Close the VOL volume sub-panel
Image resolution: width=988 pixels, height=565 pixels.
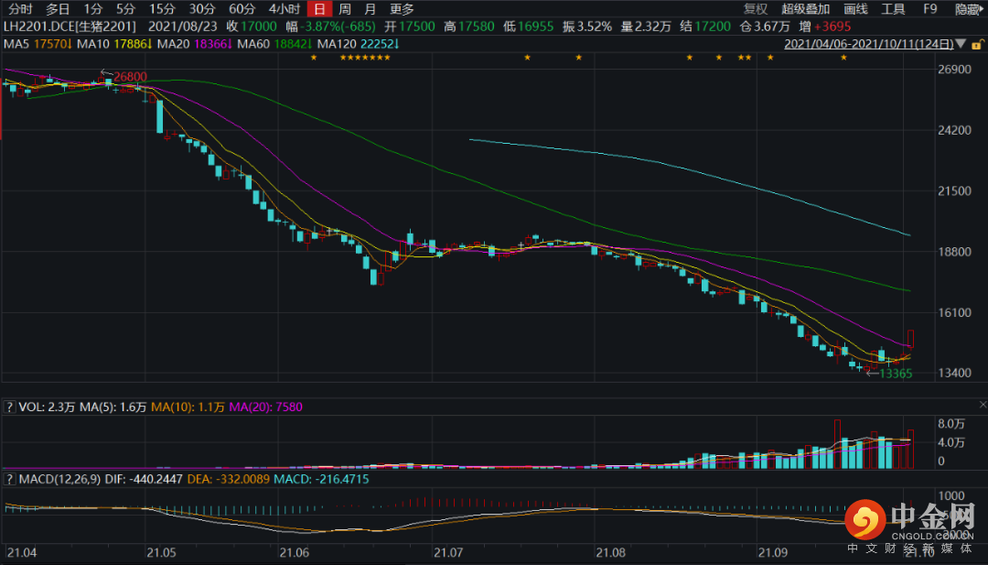983,405
